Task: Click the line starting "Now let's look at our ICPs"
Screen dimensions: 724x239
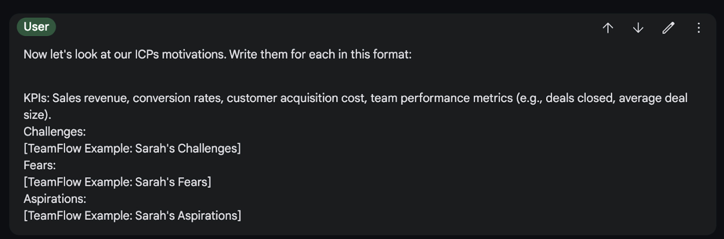Action: pyautogui.click(x=217, y=54)
